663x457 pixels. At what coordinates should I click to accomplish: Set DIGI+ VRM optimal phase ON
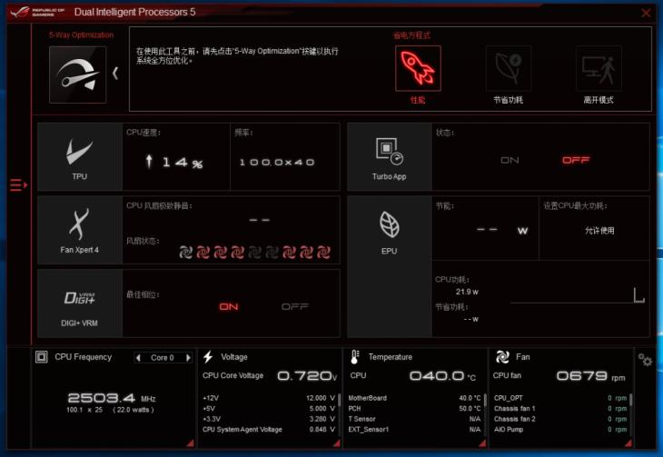pyautogui.click(x=228, y=306)
